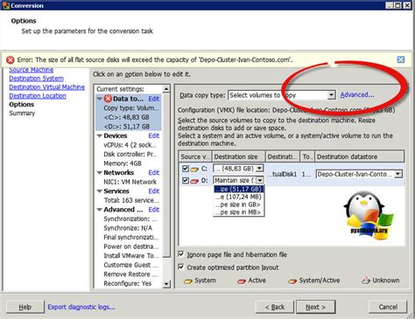The width and height of the screenshot is (415, 319).
Task: Open the Advanced... link
Action: pyautogui.click(x=357, y=95)
